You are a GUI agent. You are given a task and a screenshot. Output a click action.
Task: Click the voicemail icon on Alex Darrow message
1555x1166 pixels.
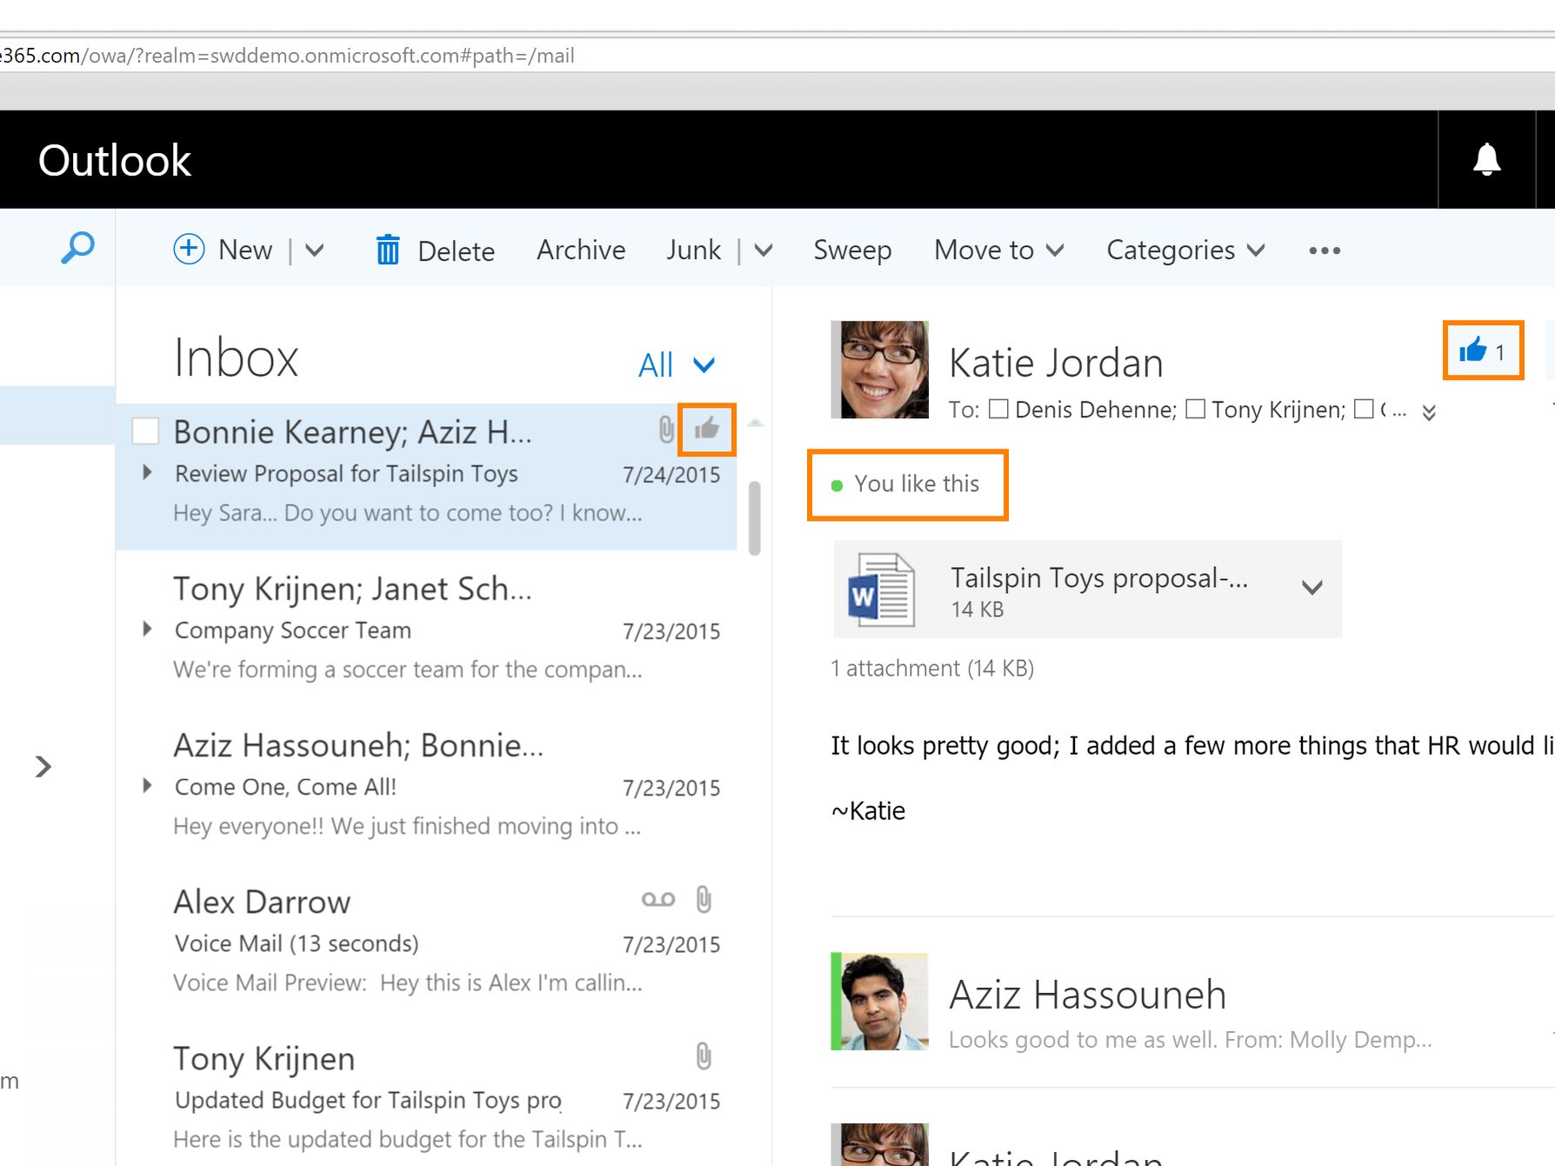pyautogui.click(x=658, y=899)
